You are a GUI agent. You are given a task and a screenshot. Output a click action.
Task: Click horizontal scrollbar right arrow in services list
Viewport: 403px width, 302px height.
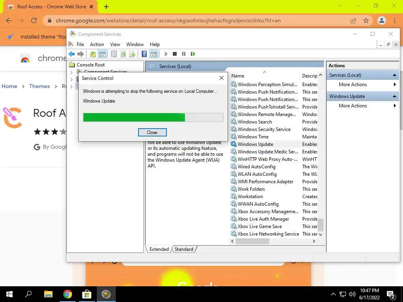314,241
